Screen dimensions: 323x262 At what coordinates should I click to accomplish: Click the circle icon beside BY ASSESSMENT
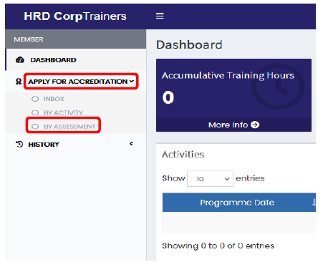click(35, 126)
